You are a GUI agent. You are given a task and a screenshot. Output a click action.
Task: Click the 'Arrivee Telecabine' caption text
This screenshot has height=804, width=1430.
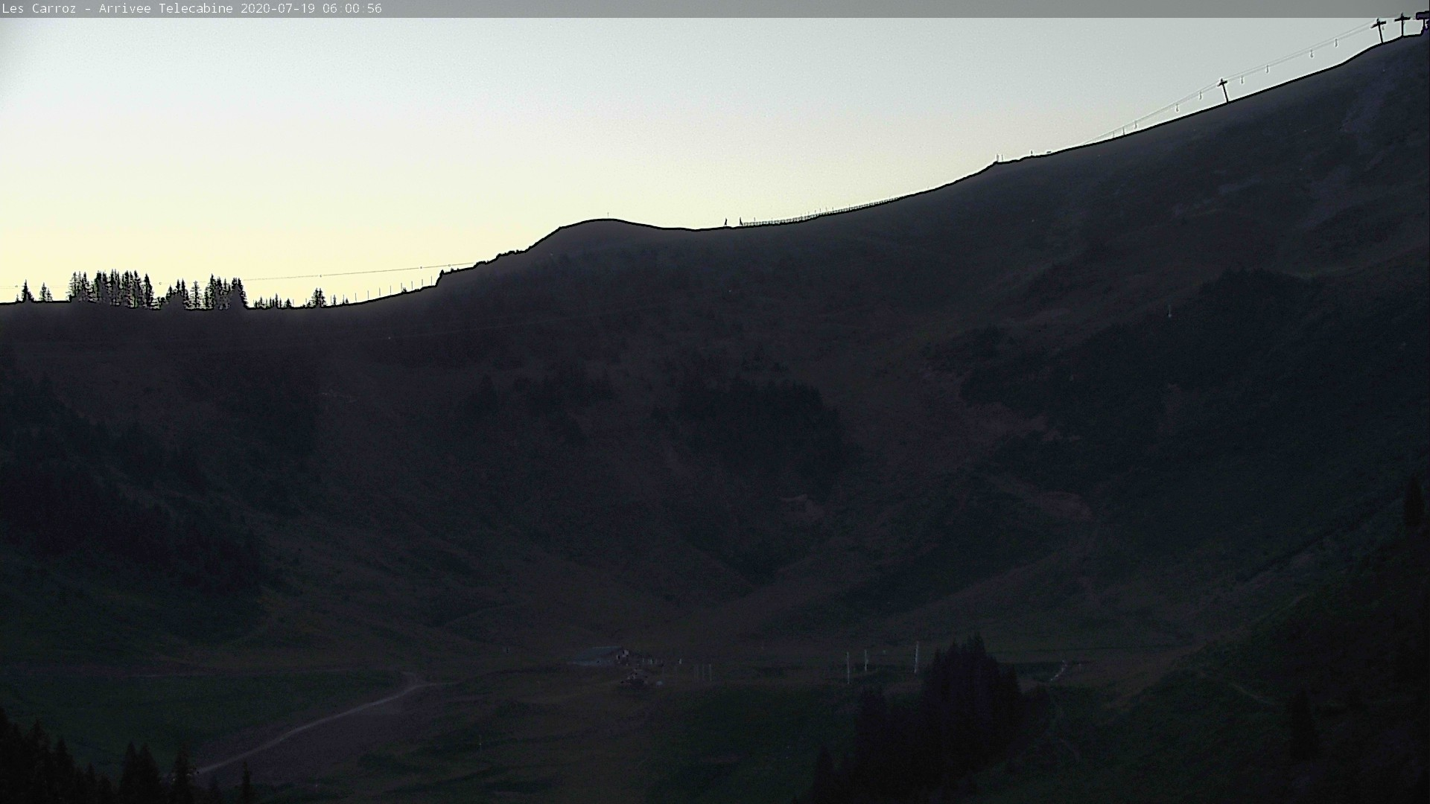166,9
